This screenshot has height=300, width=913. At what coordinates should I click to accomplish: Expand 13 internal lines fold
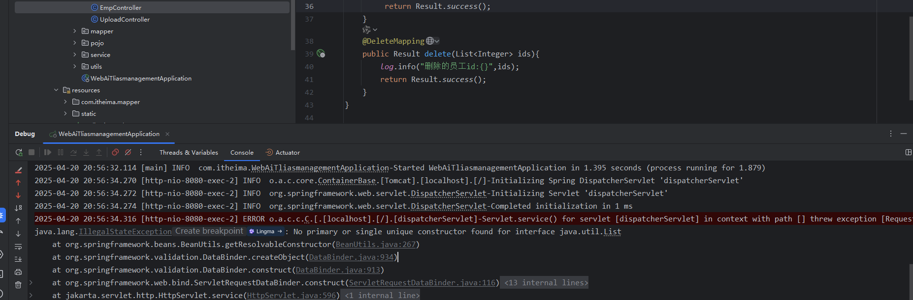[x=546, y=283]
